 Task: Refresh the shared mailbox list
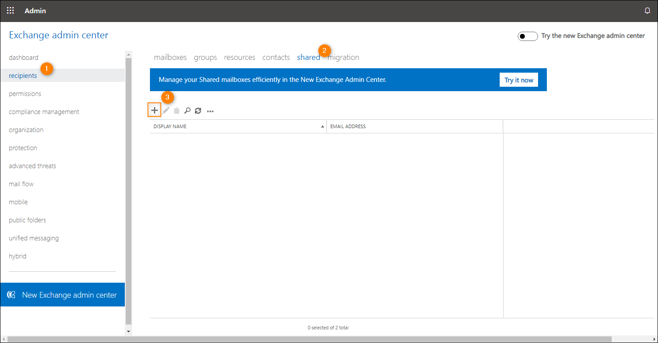198,111
